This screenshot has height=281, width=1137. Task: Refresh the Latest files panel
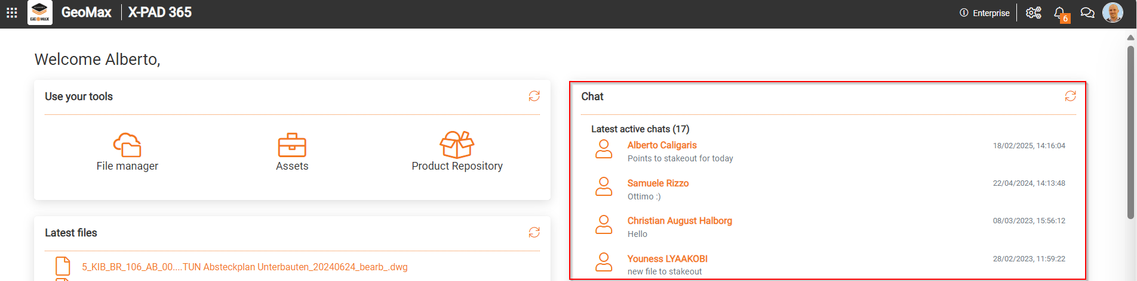coord(534,232)
